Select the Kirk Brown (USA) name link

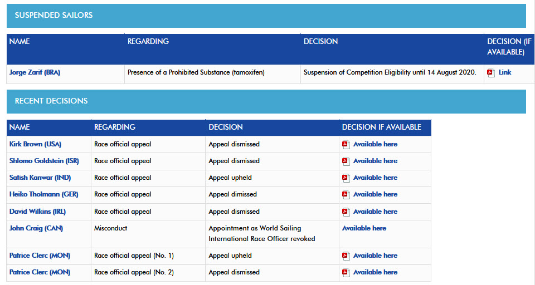[x=36, y=144]
